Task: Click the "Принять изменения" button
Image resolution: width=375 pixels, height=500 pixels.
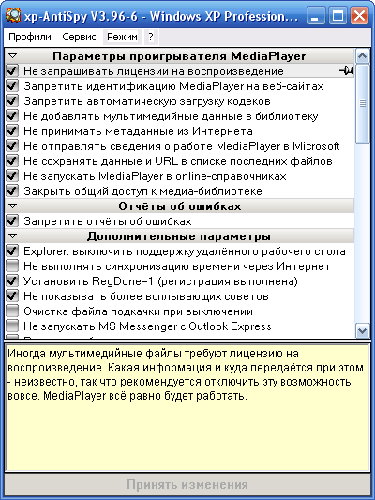Action: pyautogui.click(x=187, y=484)
